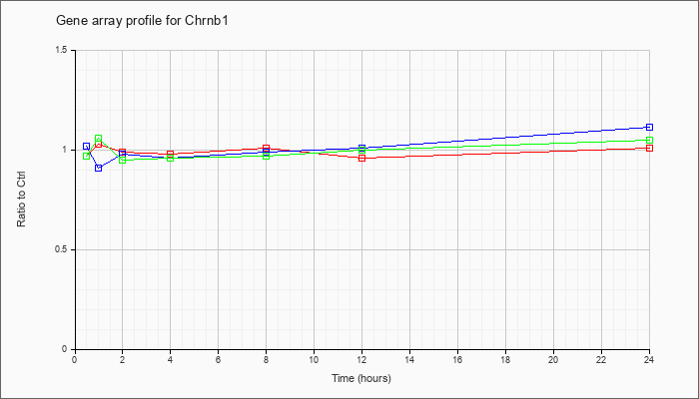Screen dimensions: 699x399
Task: Click the red data marker at 24 hours
Action: pyautogui.click(x=649, y=148)
